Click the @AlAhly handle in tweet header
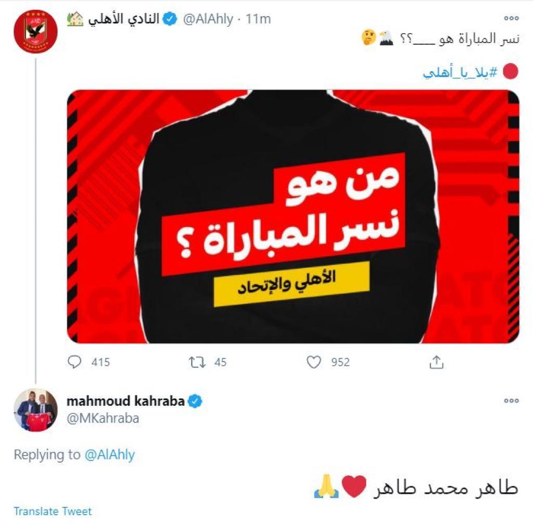533x524 pixels. 208,19
